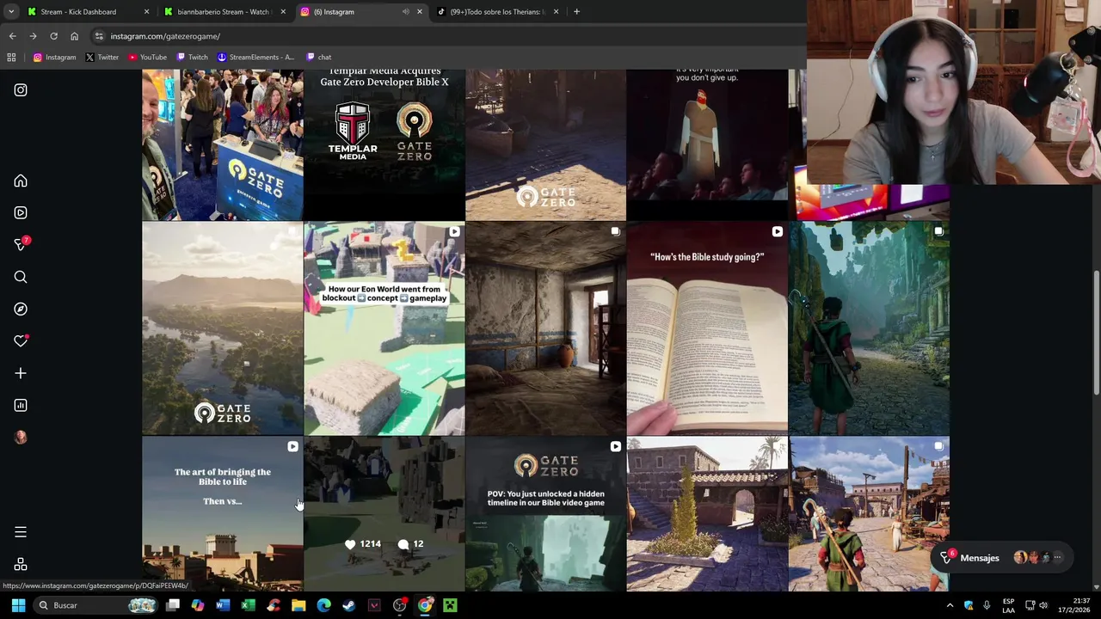The image size is (1101, 619).
Task: Open the Twitch bookmark
Action: point(192,58)
